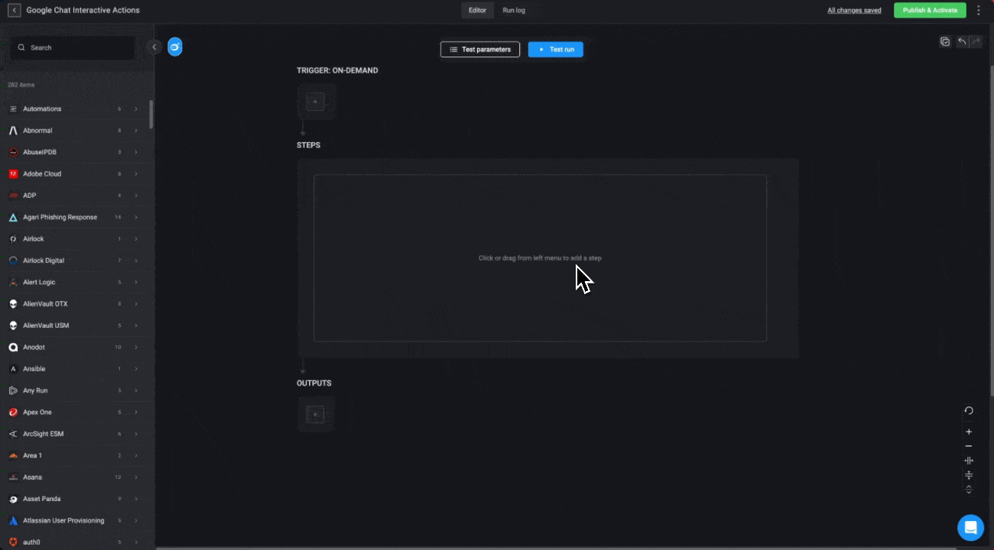Screen dimensions: 994x550
Task: Click the AbuseIPDB icon
Action: click(x=13, y=152)
